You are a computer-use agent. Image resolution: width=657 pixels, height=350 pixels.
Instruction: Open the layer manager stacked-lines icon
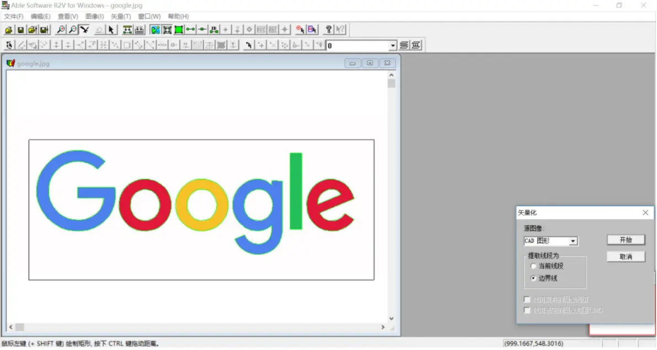pos(404,45)
